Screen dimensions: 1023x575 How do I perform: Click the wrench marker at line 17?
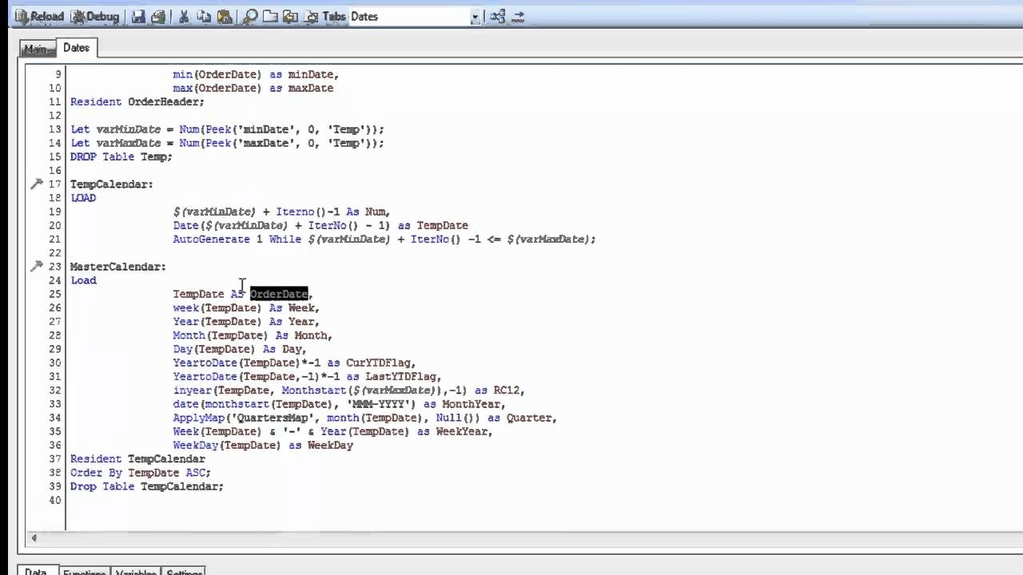[x=37, y=184]
